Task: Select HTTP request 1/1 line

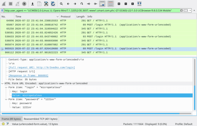Action: [x=22, y=71]
